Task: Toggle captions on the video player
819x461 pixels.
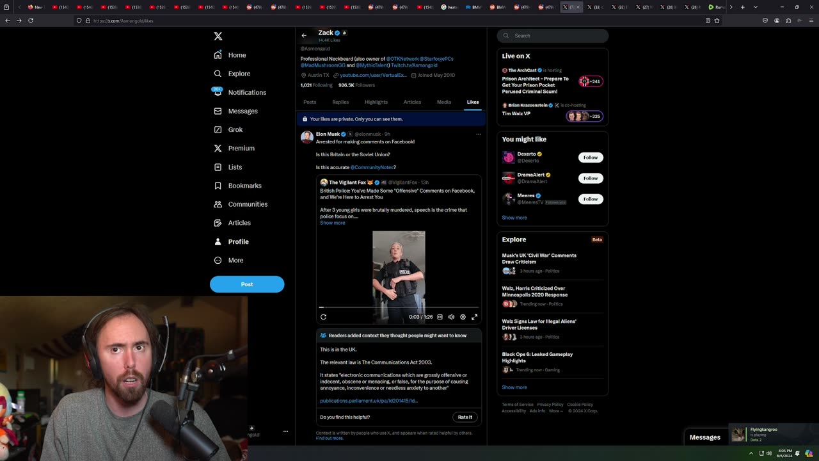Action: (440, 317)
